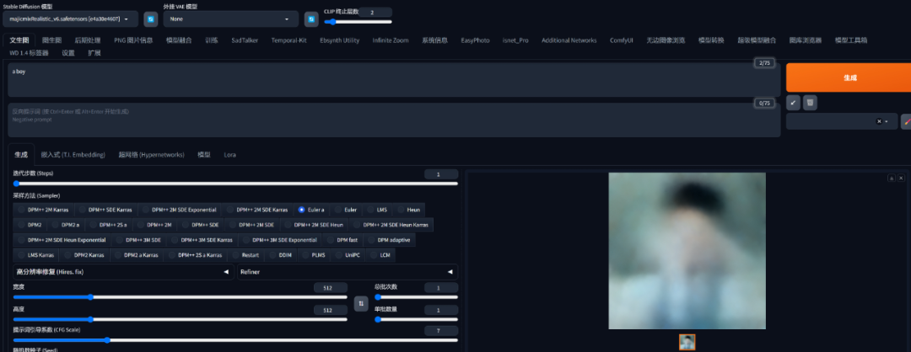Viewport: 911px width, 352px height.
Task: Open the 后期处理 tab
Action: point(88,40)
